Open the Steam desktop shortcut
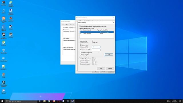 click(11, 27)
